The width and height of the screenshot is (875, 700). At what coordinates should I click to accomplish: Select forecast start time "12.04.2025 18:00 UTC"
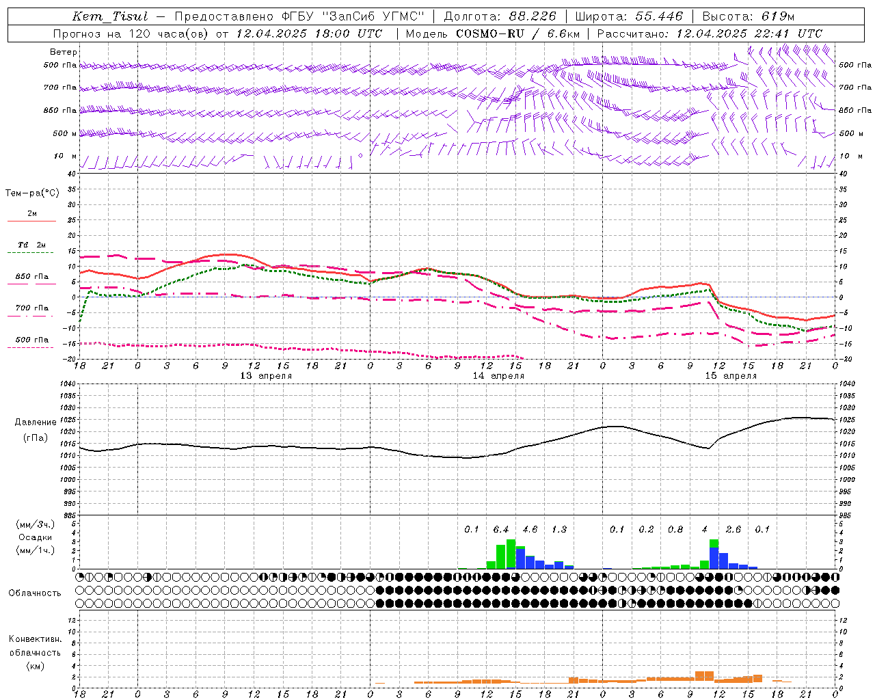click(x=309, y=33)
